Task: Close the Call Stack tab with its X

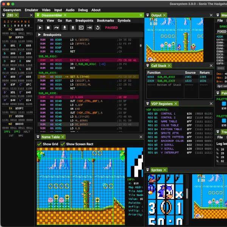Action: click(169, 66)
